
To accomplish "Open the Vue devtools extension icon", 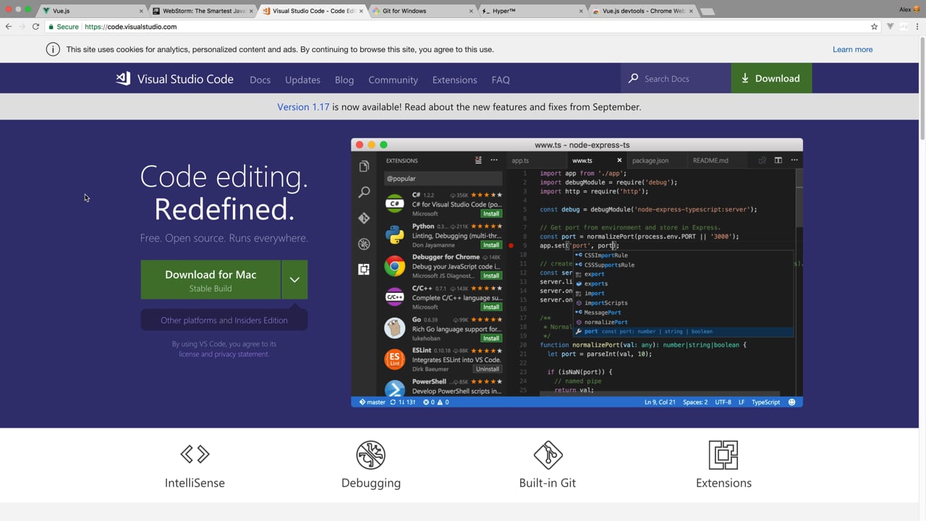I will click(891, 27).
